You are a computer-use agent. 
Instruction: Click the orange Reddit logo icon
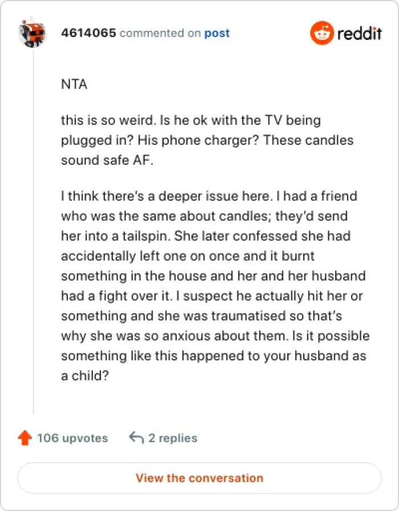321,33
